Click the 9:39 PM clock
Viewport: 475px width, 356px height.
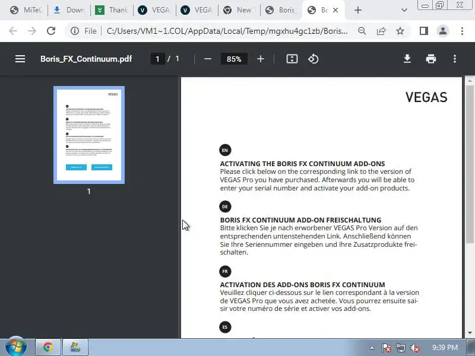click(x=445, y=348)
